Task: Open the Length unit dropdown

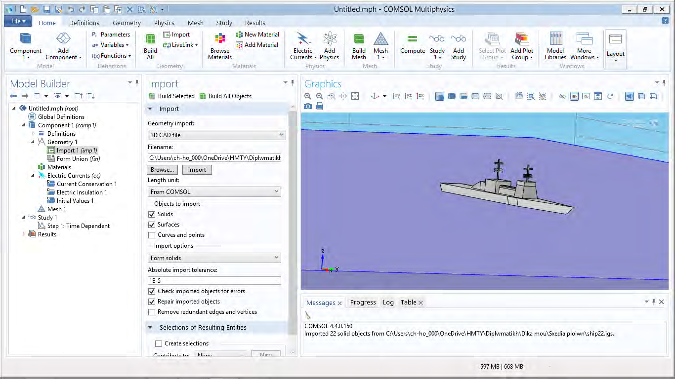Action: pyautogui.click(x=214, y=191)
